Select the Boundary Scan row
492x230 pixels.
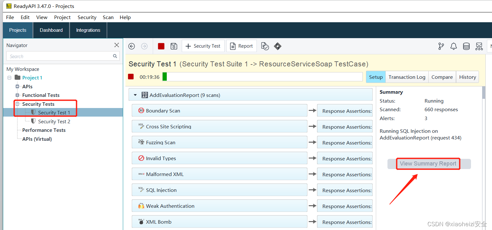pos(220,111)
